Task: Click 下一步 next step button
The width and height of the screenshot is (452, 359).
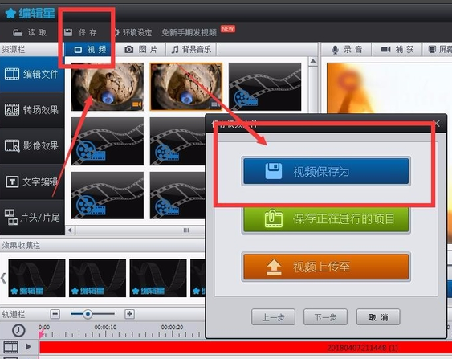Action: (325, 317)
